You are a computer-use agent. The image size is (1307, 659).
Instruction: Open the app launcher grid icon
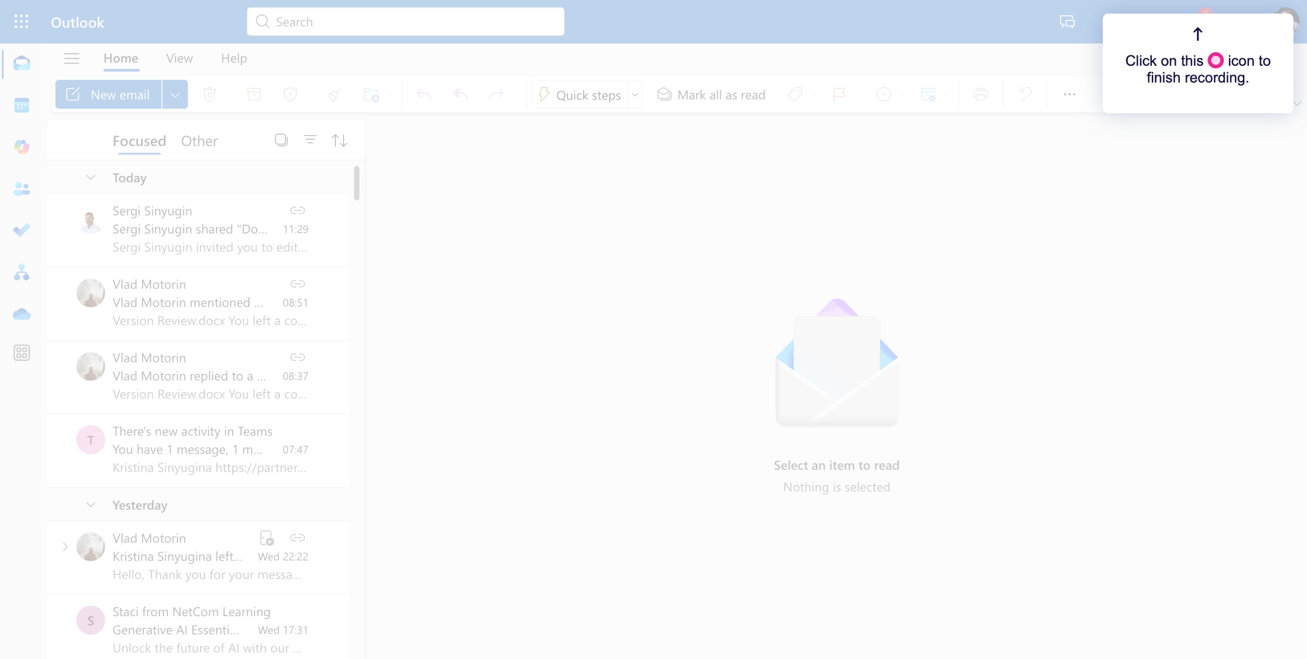[21, 22]
